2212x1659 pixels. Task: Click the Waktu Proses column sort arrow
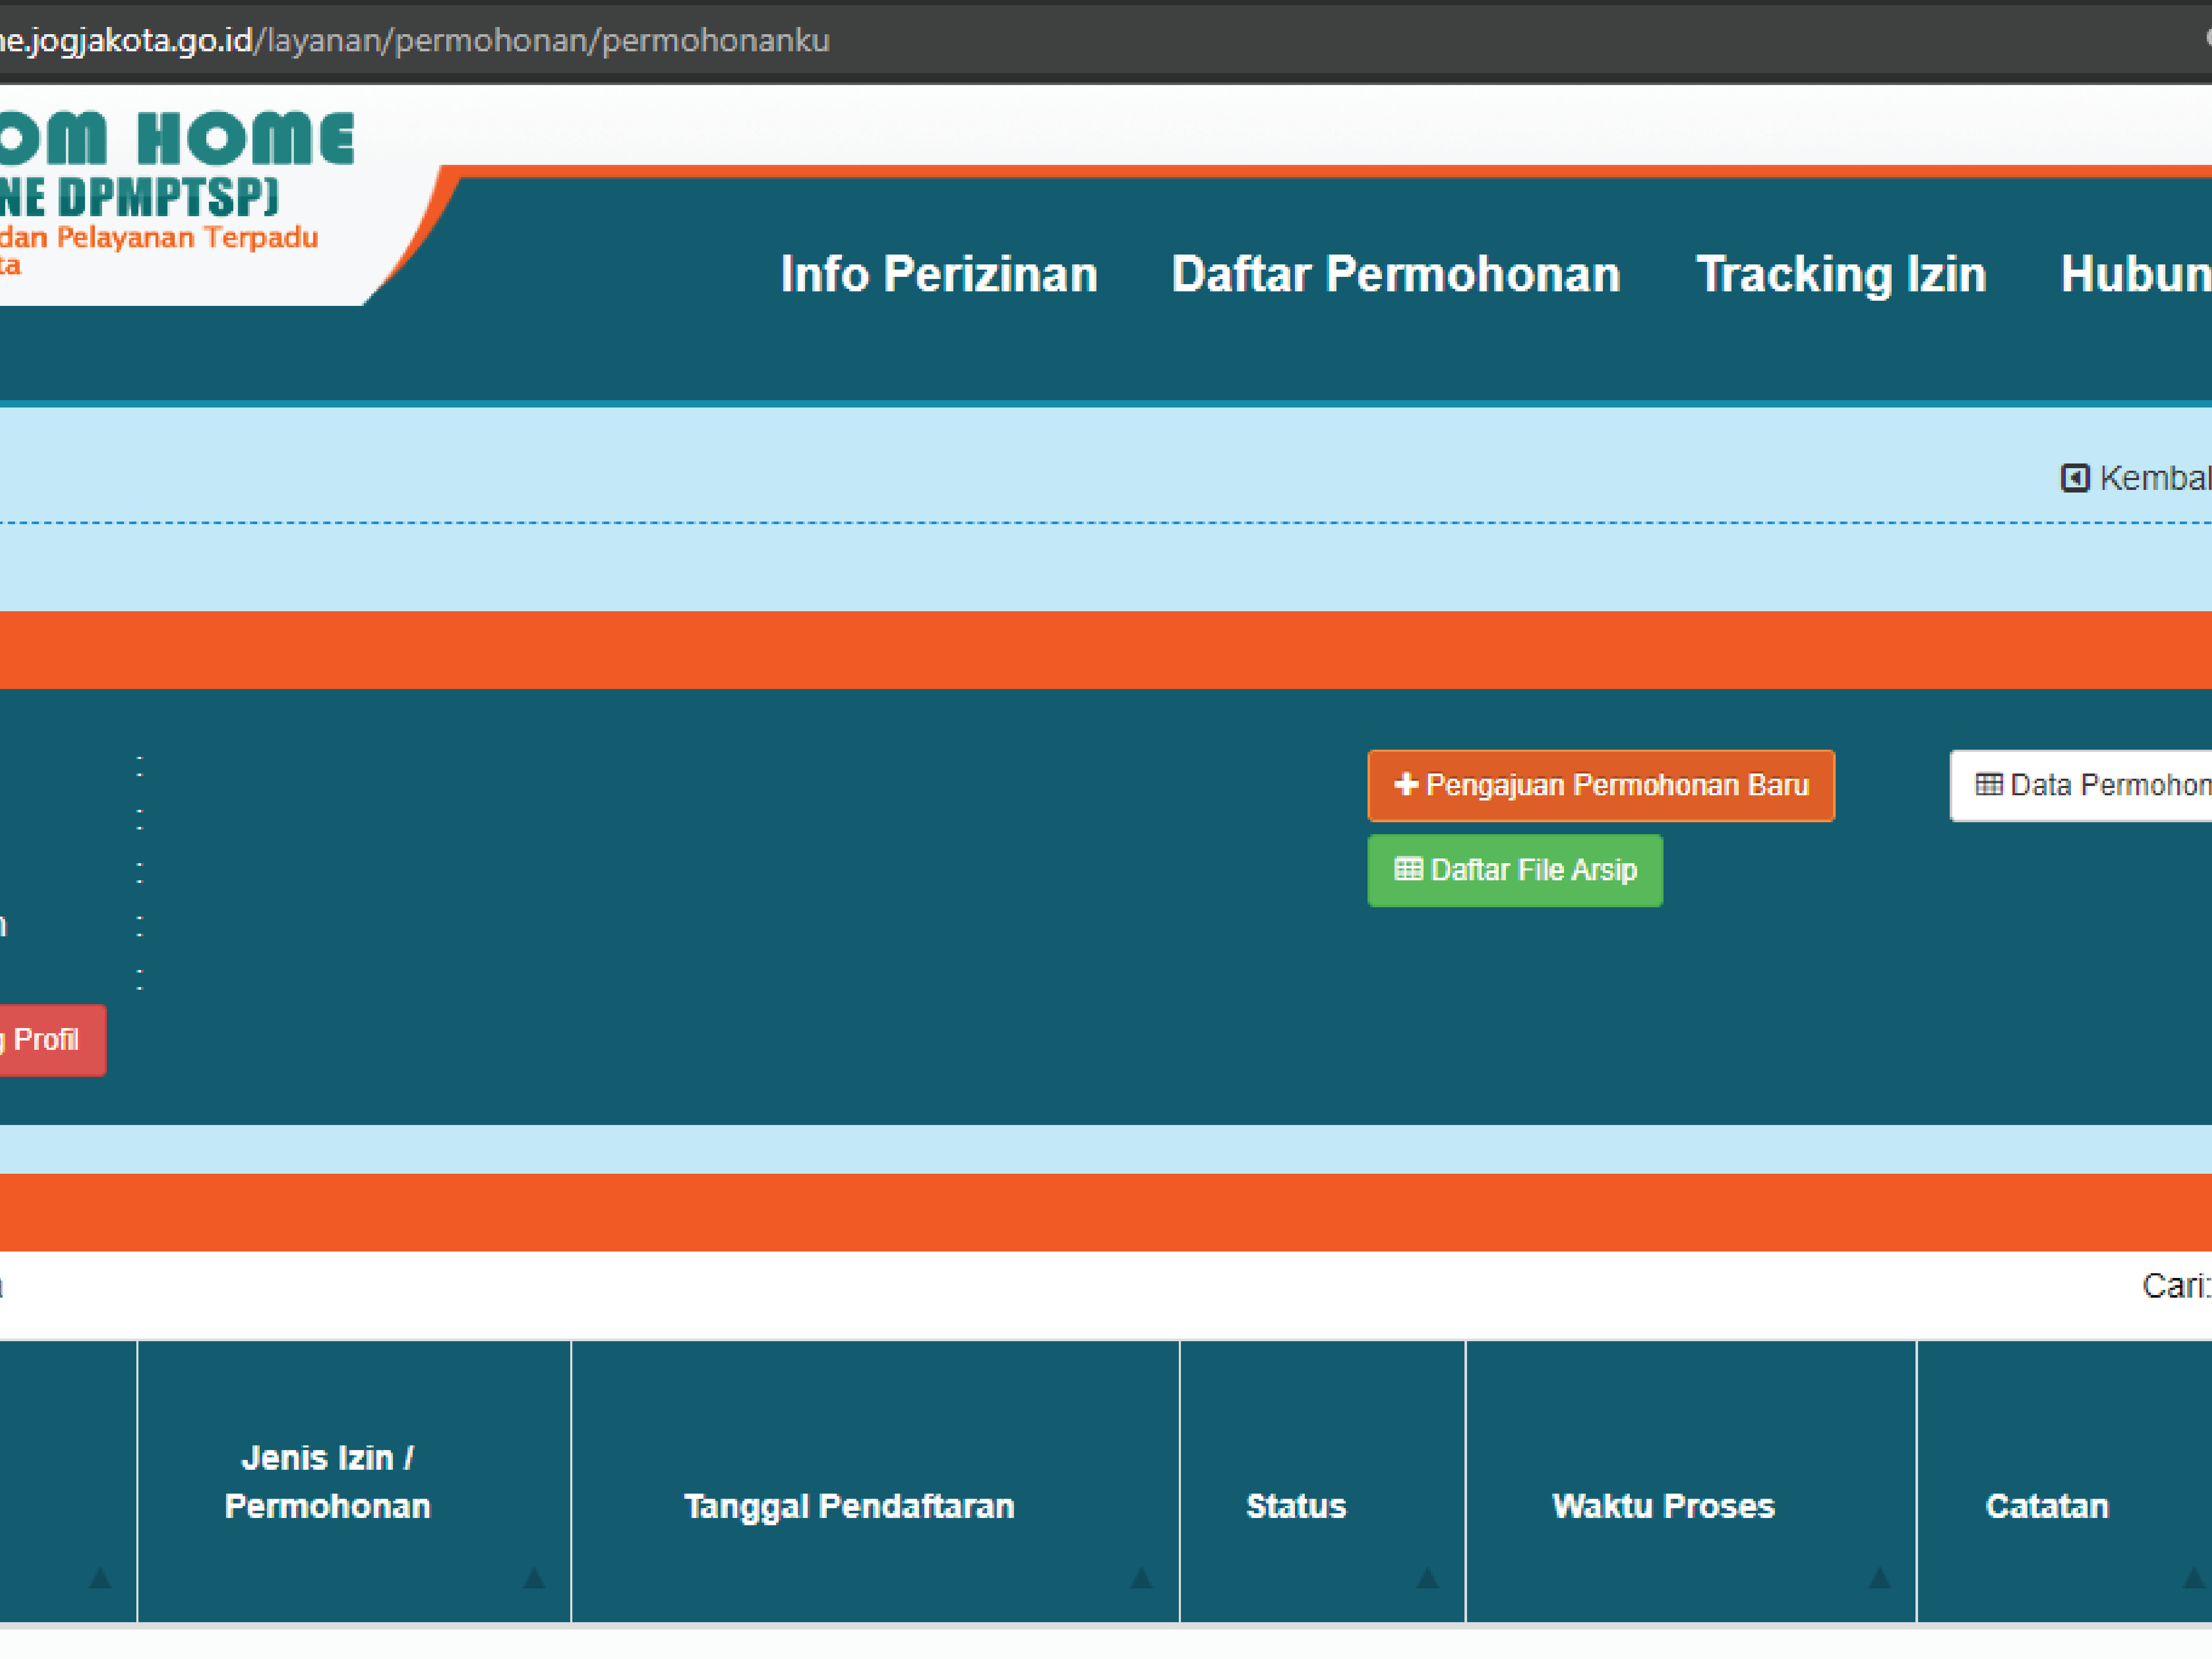pos(1879,1578)
